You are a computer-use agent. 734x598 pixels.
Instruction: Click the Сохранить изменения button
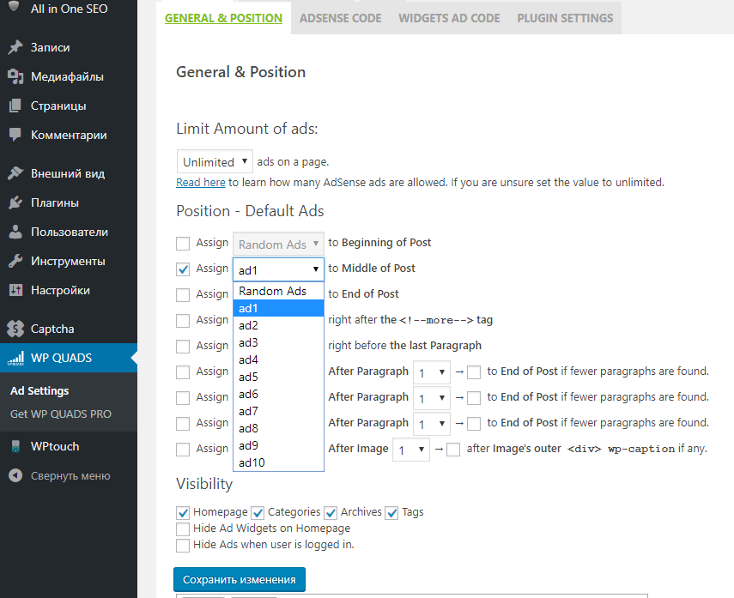click(x=239, y=579)
